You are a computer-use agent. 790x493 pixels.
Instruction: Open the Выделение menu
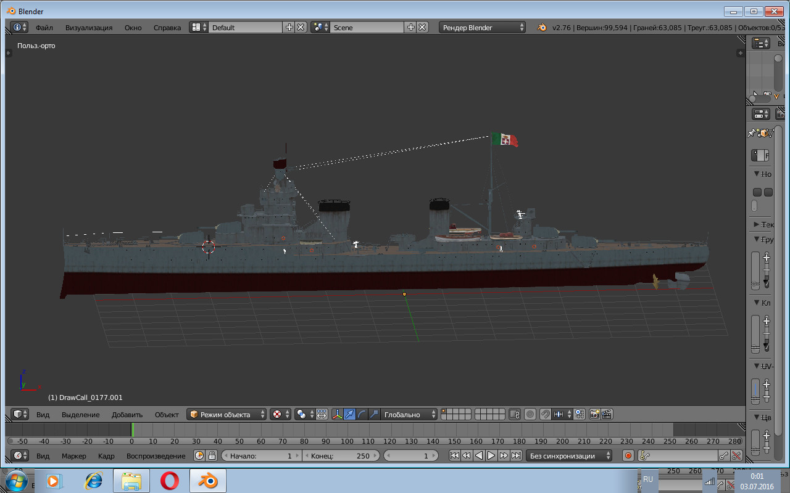click(x=80, y=414)
